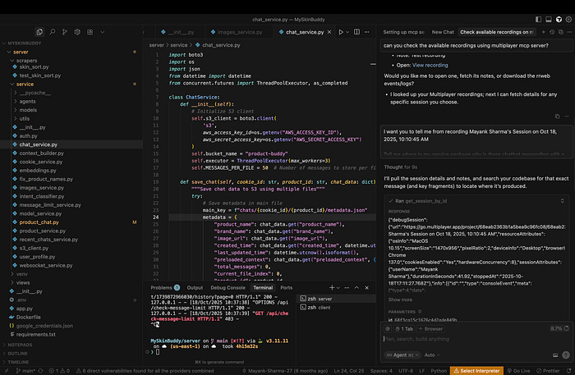The height and width of the screenshot is (375, 575).
Task: Open the Search view icon
Action: [x=53, y=32]
